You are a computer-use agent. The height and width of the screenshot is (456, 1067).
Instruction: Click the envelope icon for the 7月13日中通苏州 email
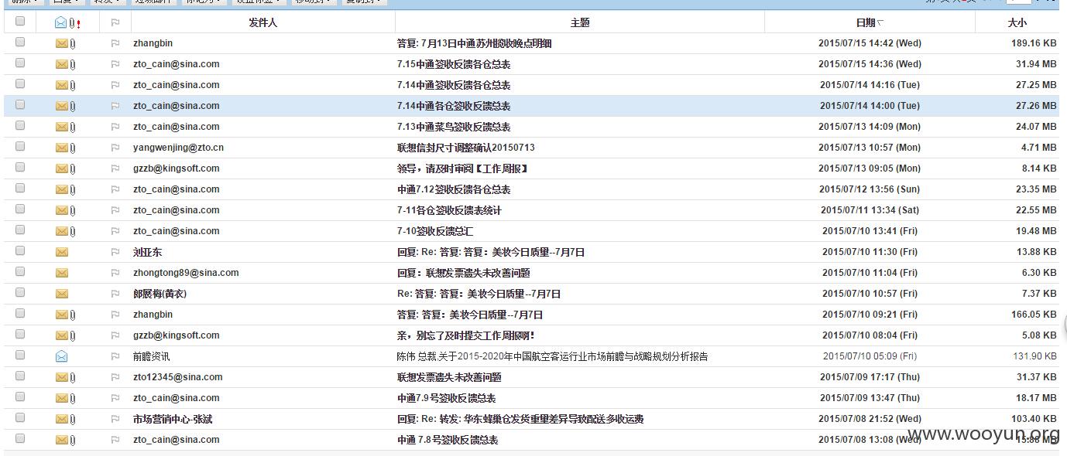tap(61, 43)
